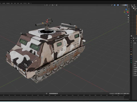Viewport: 137px width, 102px height.
Task: Click the timeline play button
Action: [54, 93]
